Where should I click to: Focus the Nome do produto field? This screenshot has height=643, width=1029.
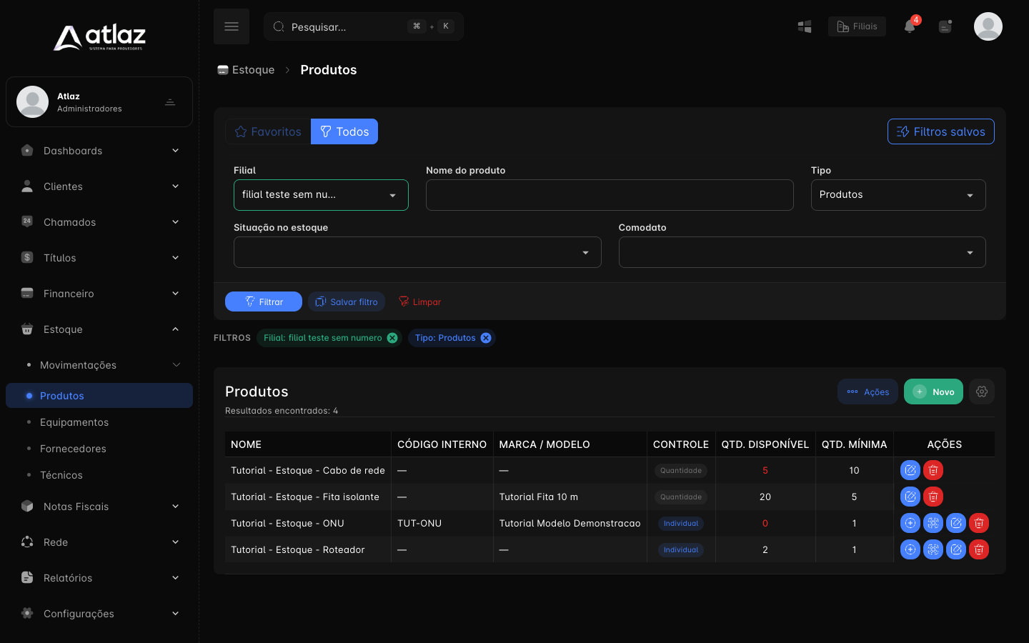tap(610, 195)
